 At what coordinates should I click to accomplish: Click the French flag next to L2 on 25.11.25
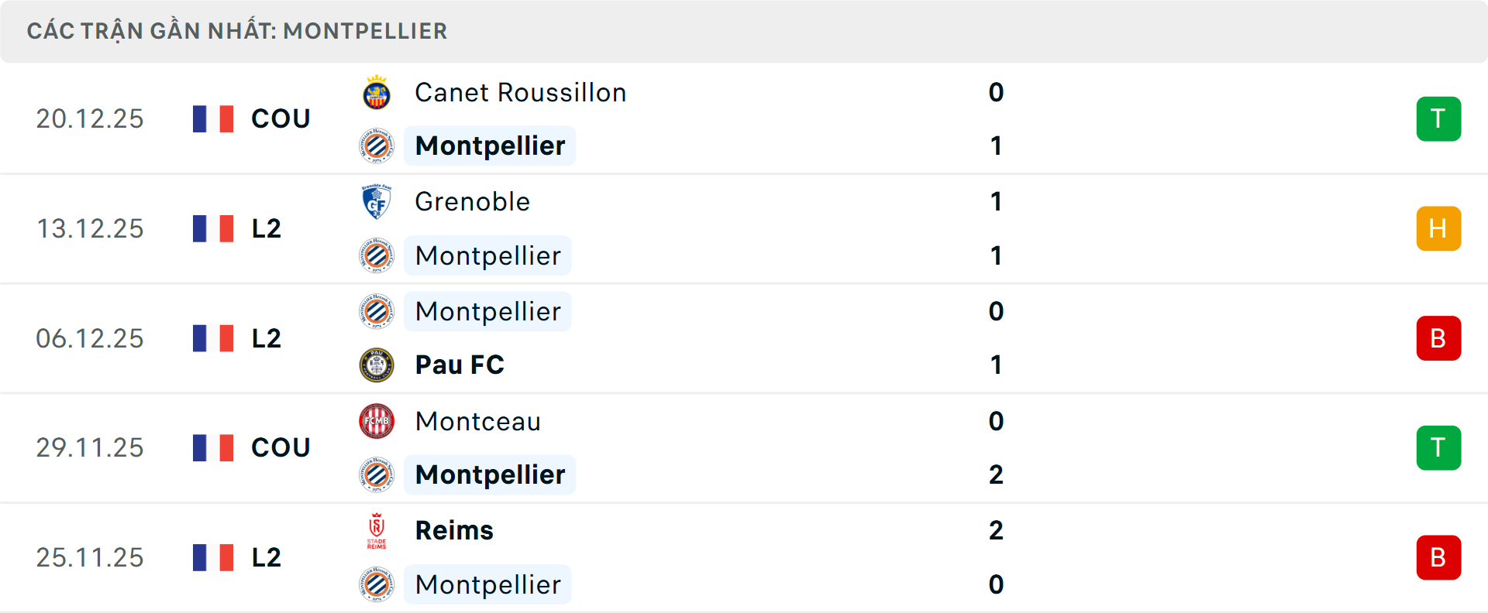point(213,557)
